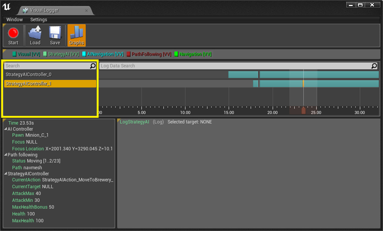Click the AttackMin 30 row

coord(26,200)
